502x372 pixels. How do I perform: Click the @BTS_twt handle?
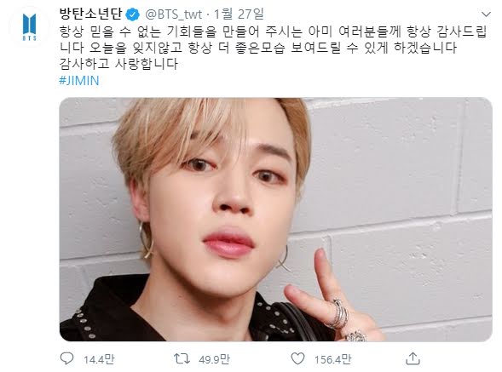click(x=174, y=14)
